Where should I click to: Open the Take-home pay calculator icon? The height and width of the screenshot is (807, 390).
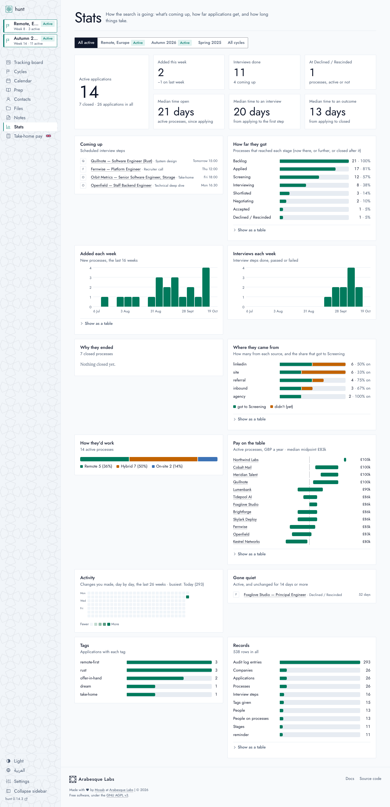click(x=8, y=136)
